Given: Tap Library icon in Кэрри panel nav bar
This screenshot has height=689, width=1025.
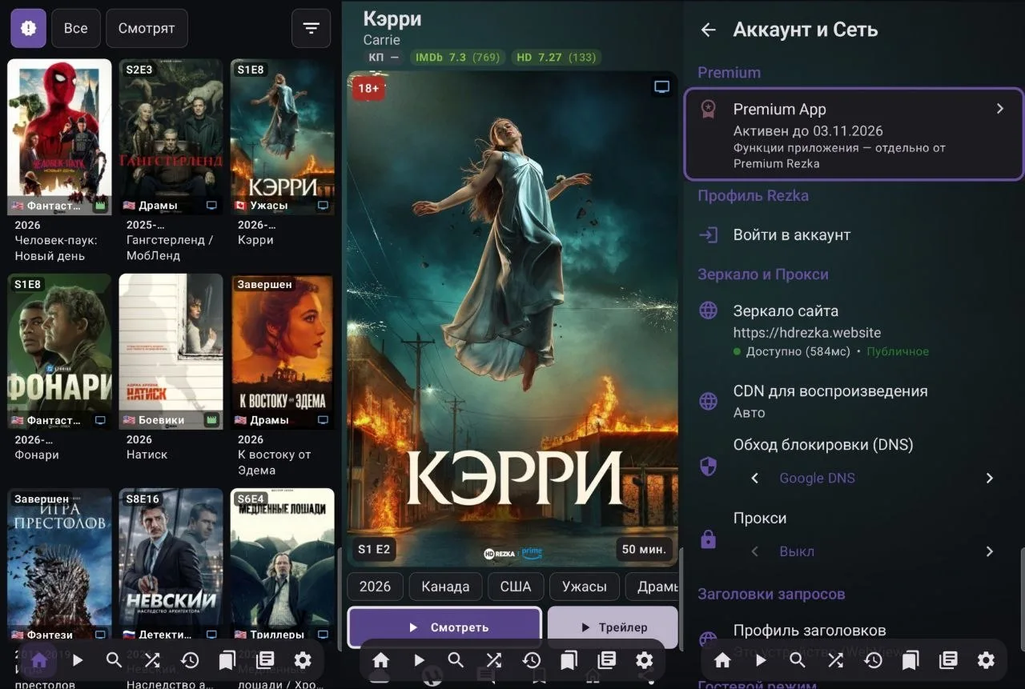Looking at the screenshot, I should click(x=607, y=661).
